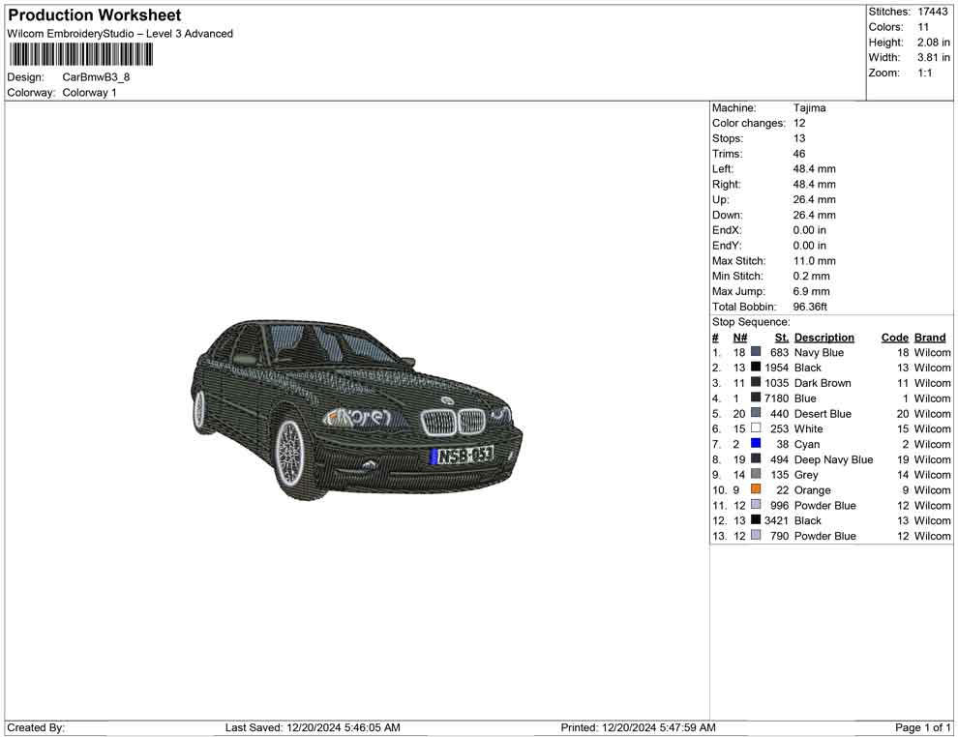
Task: Click the Black swatch beside 1954 stitches
Action: (x=754, y=368)
